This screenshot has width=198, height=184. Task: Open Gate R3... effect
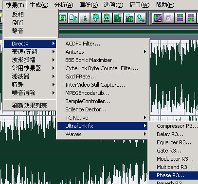(173, 151)
